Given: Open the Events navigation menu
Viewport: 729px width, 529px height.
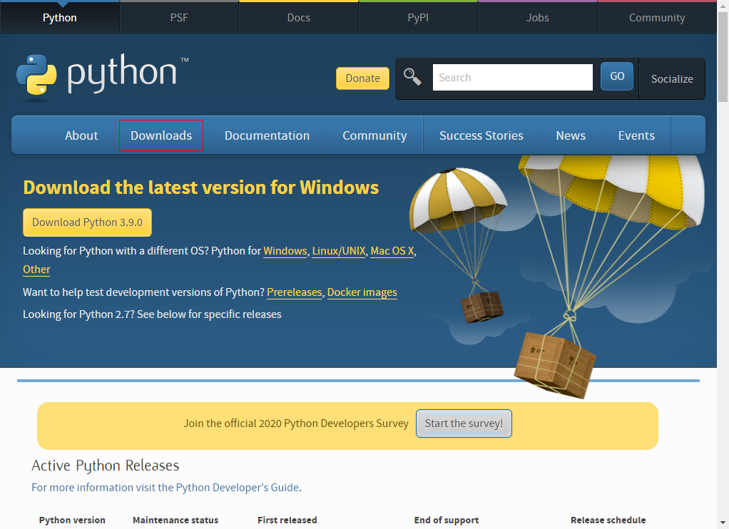Looking at the screenshot, I should [x=636, y=135].
